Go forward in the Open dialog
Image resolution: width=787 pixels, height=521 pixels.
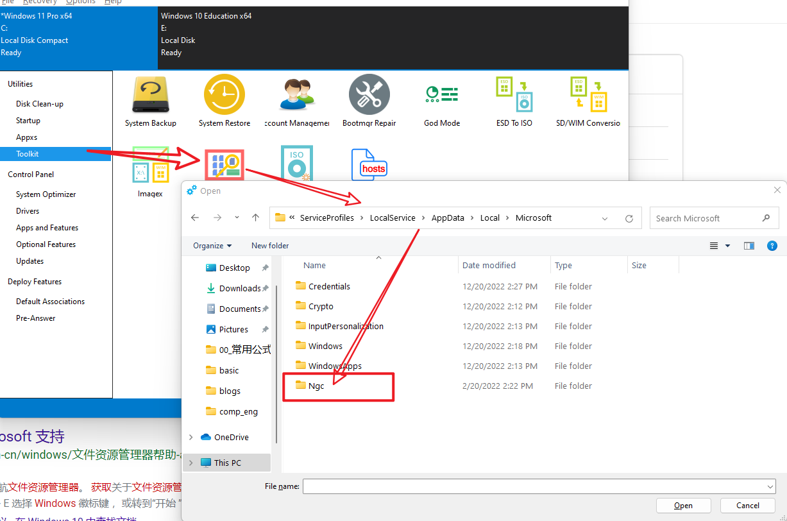coord(217,218)
